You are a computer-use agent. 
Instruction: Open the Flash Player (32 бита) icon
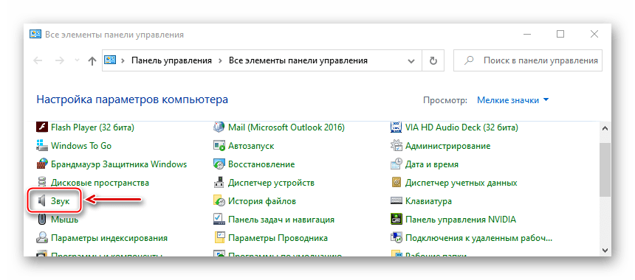[41, 127]
